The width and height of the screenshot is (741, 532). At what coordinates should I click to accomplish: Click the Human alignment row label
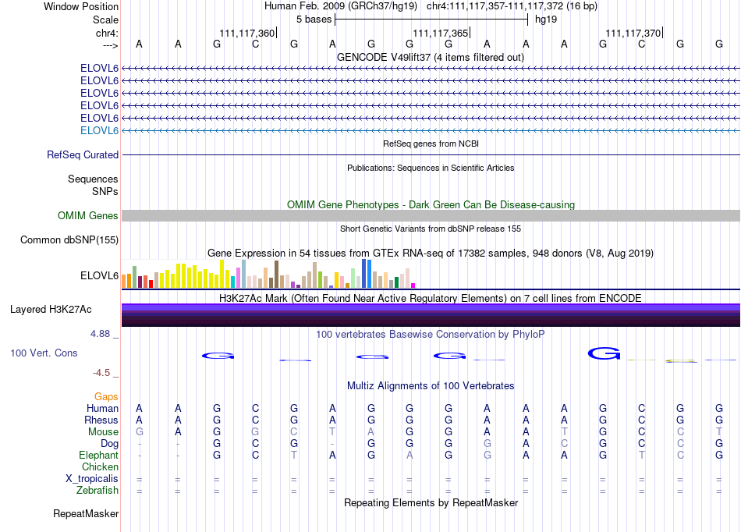102,408
